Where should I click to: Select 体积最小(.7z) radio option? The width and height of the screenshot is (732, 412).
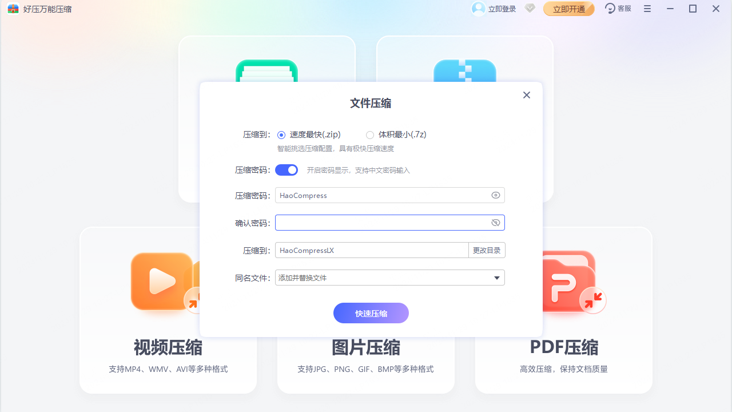pyautogui.click(x=370, y=135)
